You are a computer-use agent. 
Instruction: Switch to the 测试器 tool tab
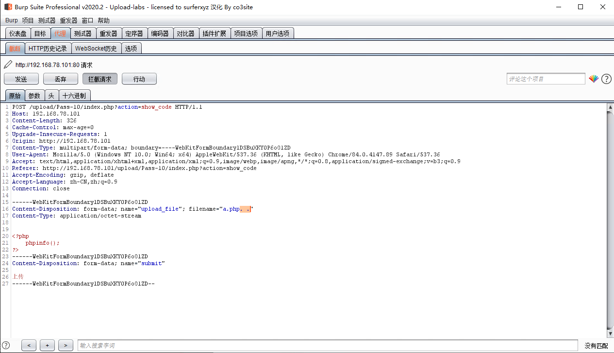[83, 34]
